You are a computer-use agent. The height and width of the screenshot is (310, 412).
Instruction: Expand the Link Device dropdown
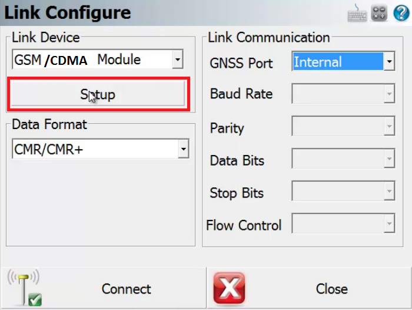click(178, 60)
